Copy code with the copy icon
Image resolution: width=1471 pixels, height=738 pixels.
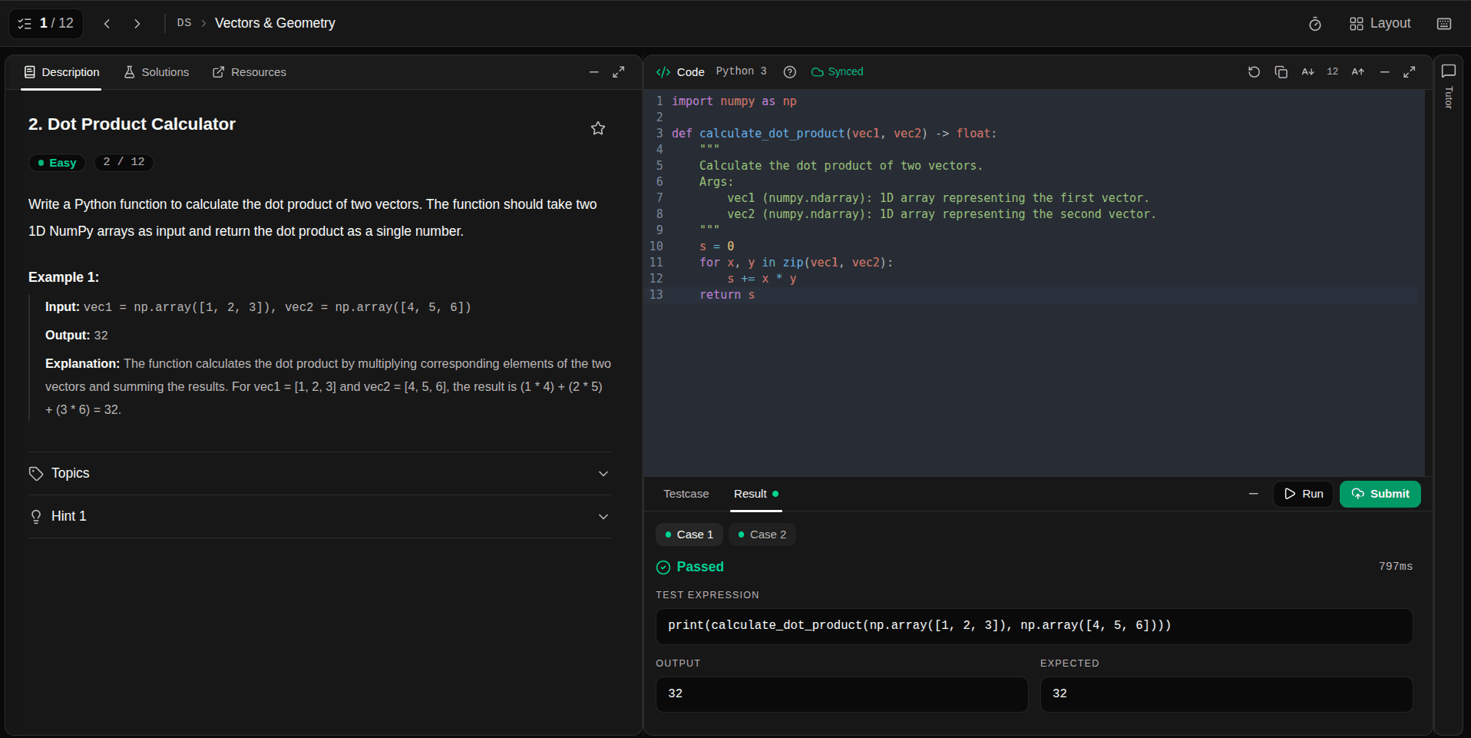[1281, 72]
